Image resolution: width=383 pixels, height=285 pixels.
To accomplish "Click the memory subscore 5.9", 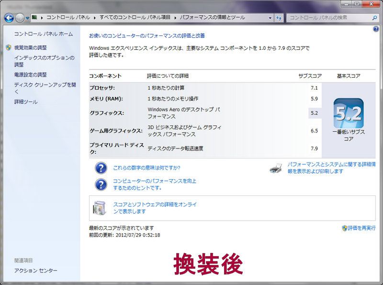I will (314, 99).
